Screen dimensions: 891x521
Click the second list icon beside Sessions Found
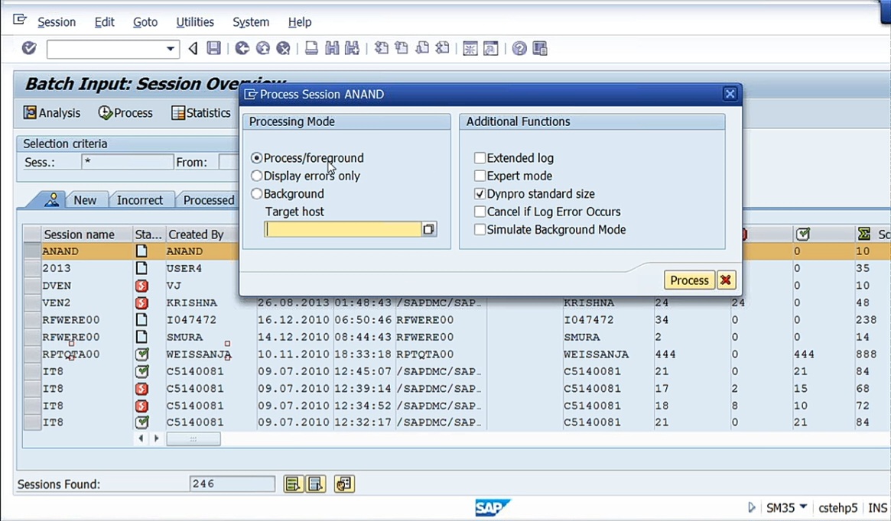316,484
